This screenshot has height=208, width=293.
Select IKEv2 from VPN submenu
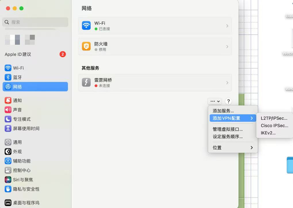click(268, 133)
